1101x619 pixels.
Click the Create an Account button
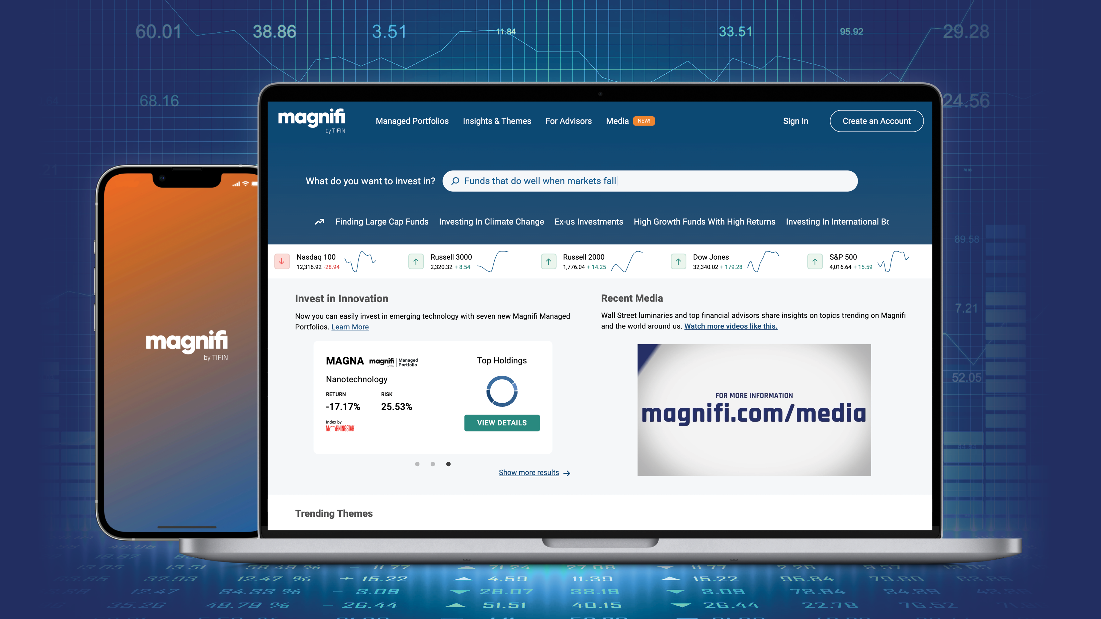[876, 120]
